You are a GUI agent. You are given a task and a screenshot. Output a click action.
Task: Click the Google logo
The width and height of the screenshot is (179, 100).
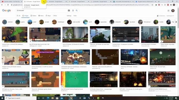pos(6,11)
